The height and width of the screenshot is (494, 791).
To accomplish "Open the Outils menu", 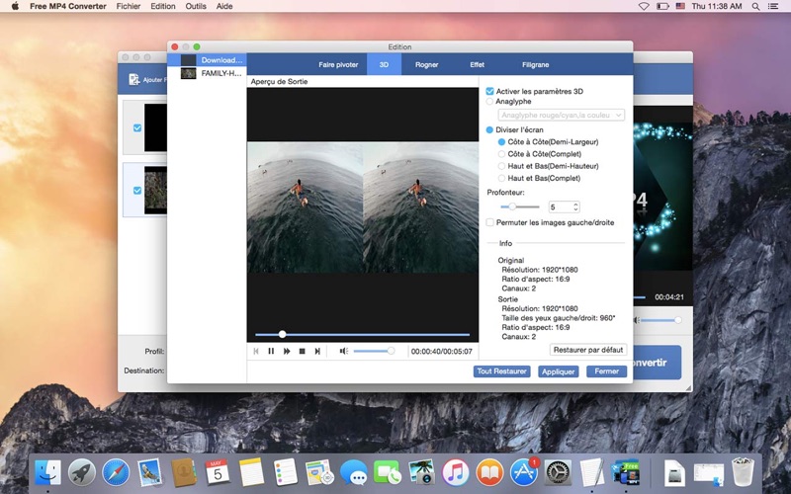I will [x=196, y=6].
